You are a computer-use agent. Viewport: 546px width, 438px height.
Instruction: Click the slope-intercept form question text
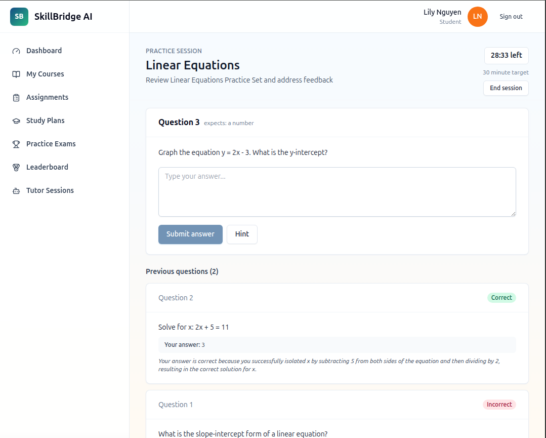click(243, 434)
